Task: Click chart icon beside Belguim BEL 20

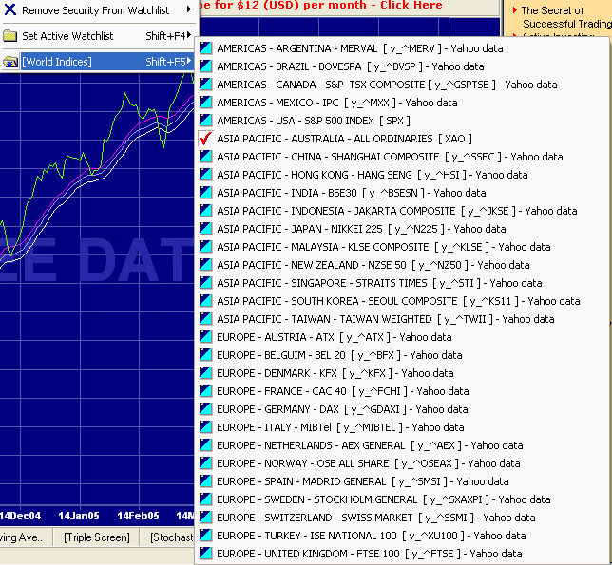Action: point(205,355)
